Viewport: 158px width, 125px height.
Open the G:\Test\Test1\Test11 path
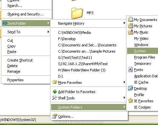(75, 58)
